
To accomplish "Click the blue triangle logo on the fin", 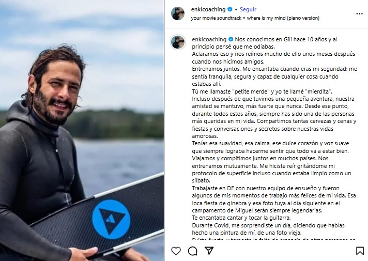I will coord(111,219).
